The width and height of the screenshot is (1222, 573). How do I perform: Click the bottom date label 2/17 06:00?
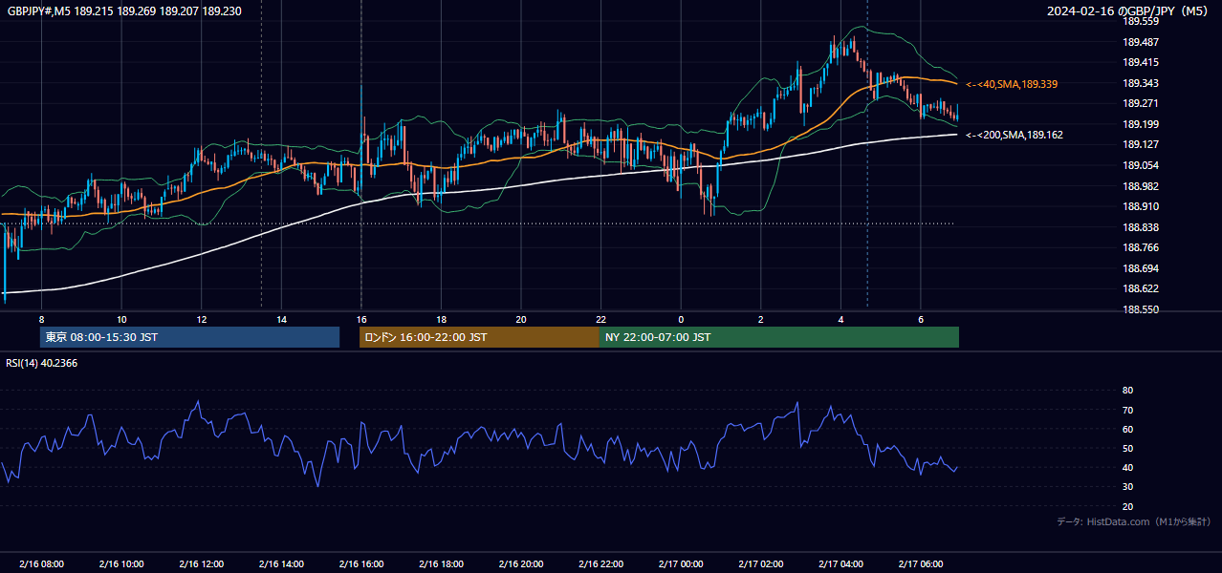[x=920, y=563]
